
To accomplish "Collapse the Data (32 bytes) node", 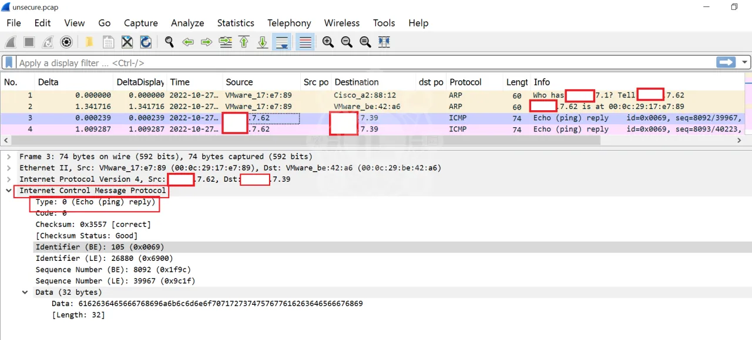I will tap(25, 292).
